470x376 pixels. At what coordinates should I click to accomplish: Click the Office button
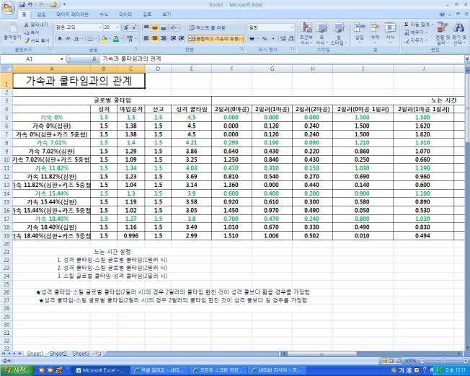click(9, 7)
